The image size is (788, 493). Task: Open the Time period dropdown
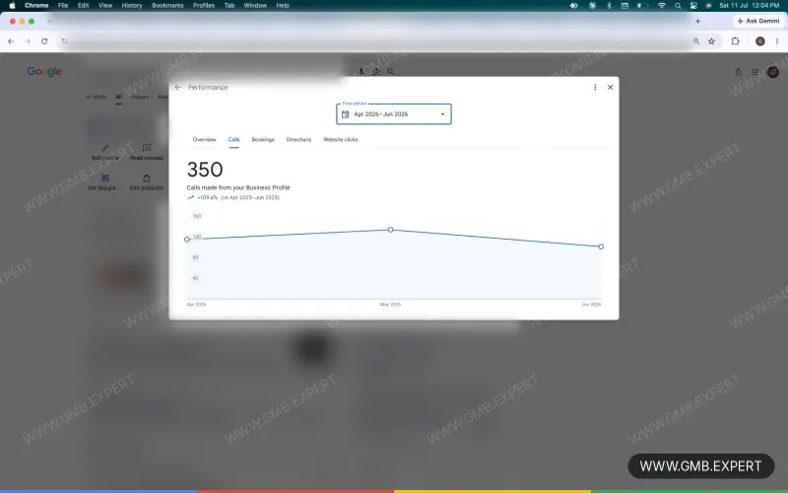(393, 114)
